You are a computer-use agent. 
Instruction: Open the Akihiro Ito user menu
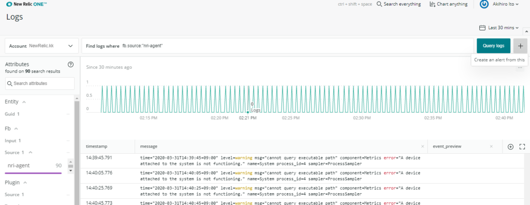click(499, 4)
